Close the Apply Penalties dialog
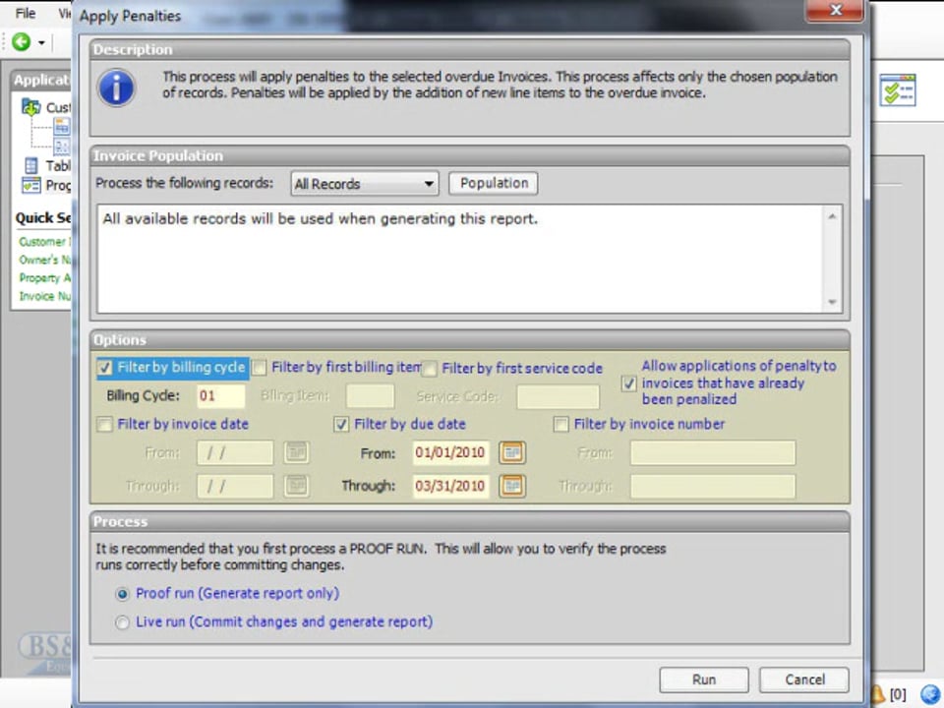 835,10
